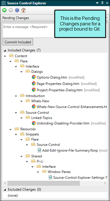
Task: Collapse the Flare folder under Content
Action: pos(10,62)
